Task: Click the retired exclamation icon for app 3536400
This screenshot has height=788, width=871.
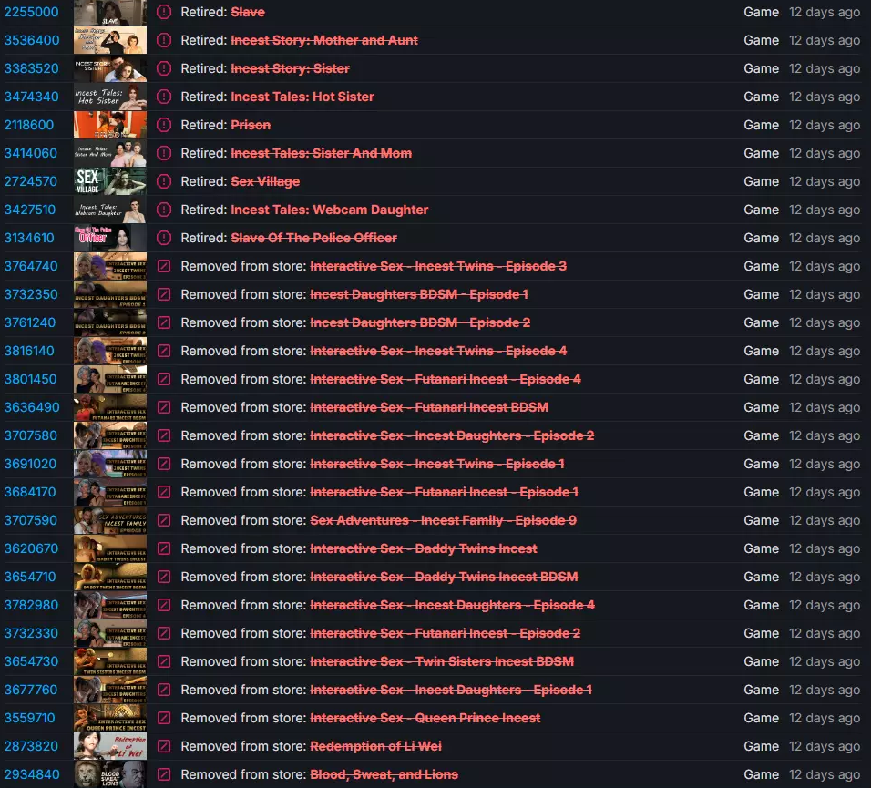Action: 164,40
